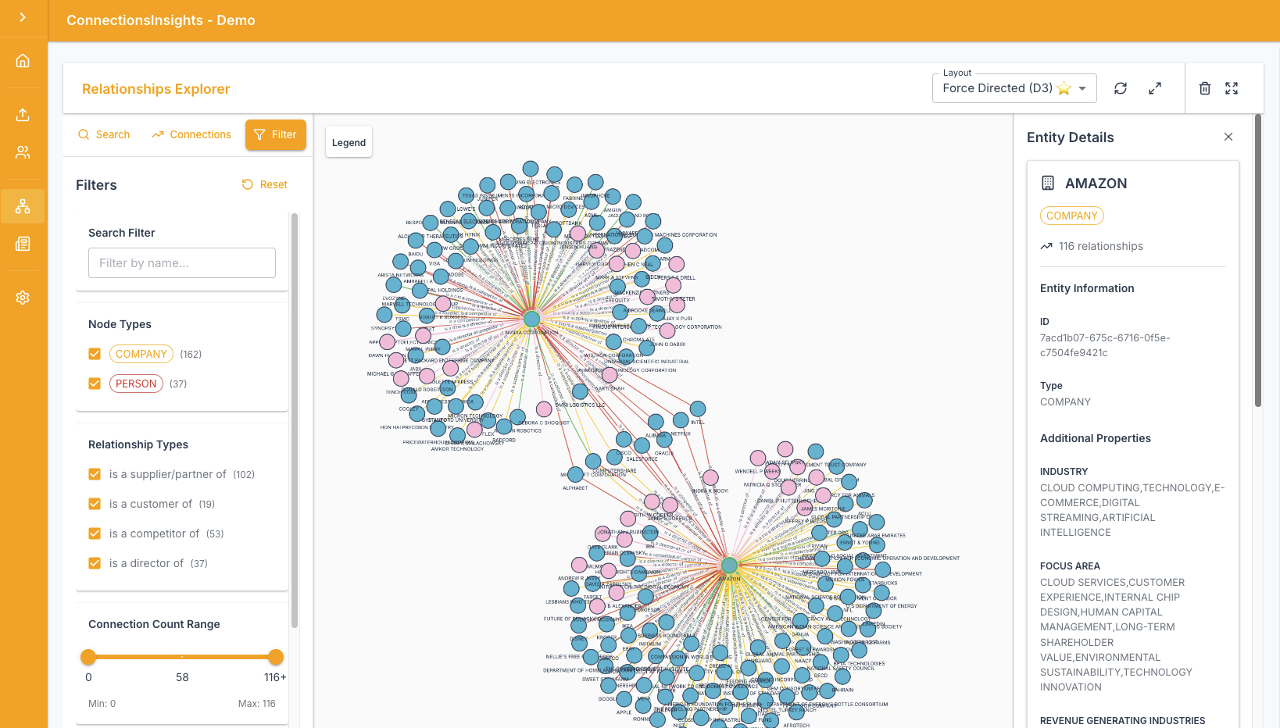Click the Connections tab trend icon

coord(158,134)
